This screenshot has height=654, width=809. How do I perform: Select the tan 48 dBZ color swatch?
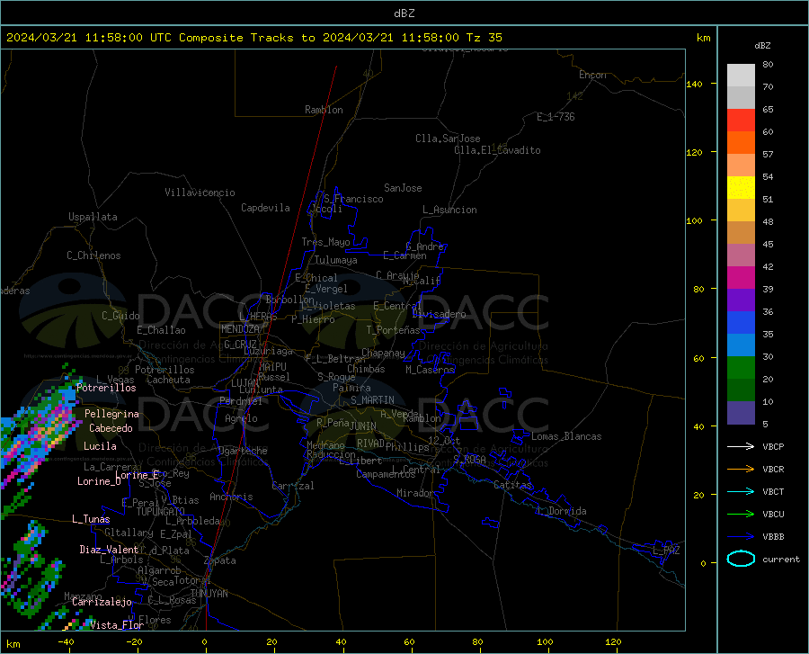(x=741, y=232)
